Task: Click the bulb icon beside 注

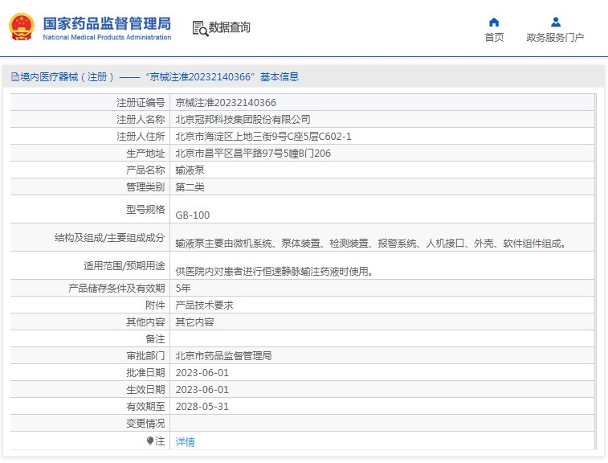Action: [150, 440]
